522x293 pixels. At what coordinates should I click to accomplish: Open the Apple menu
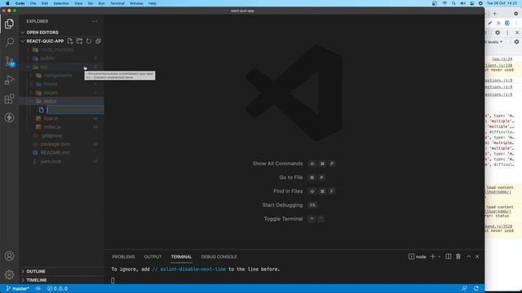point(7,3)
